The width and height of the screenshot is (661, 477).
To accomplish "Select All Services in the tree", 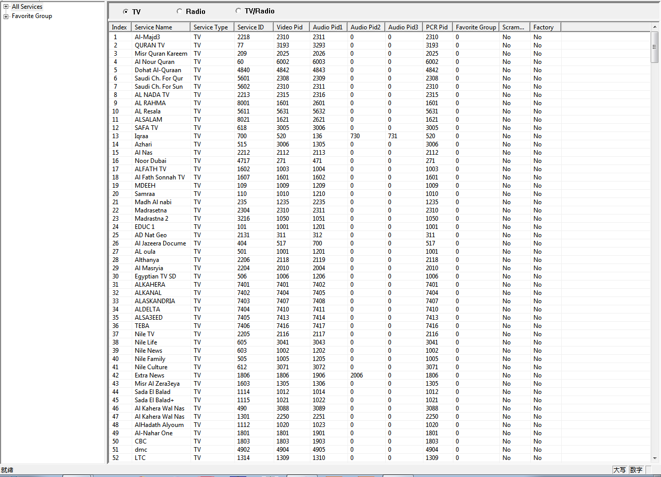I will pos(27,7).
